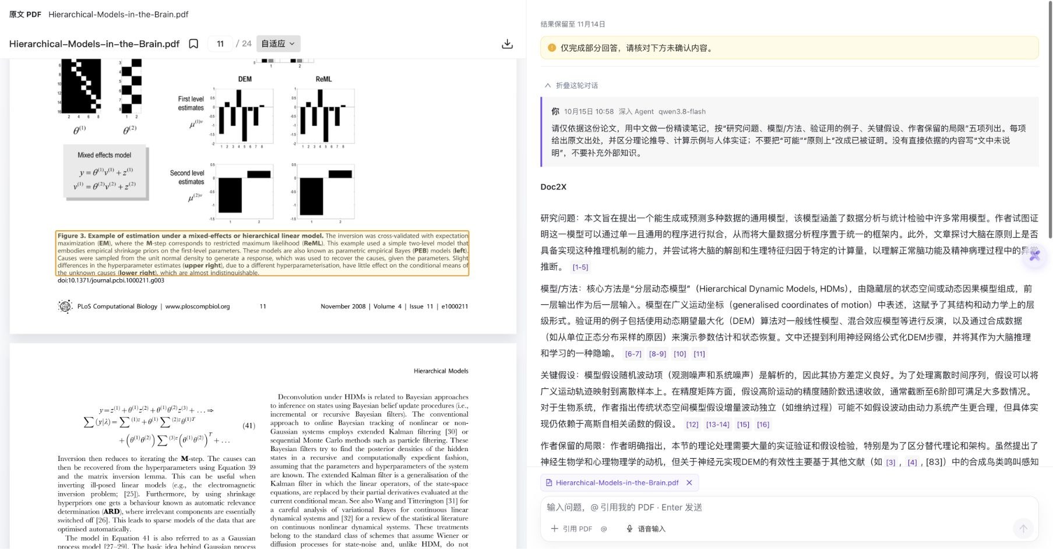1053x549 pixels.
Task: Collapse this conversation round via 折叠这轮对话
Action: click(571, 85)
